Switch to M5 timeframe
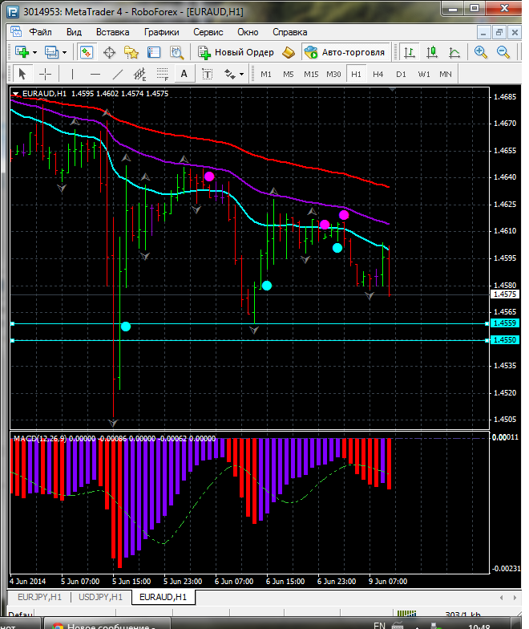 click(289, 74)
